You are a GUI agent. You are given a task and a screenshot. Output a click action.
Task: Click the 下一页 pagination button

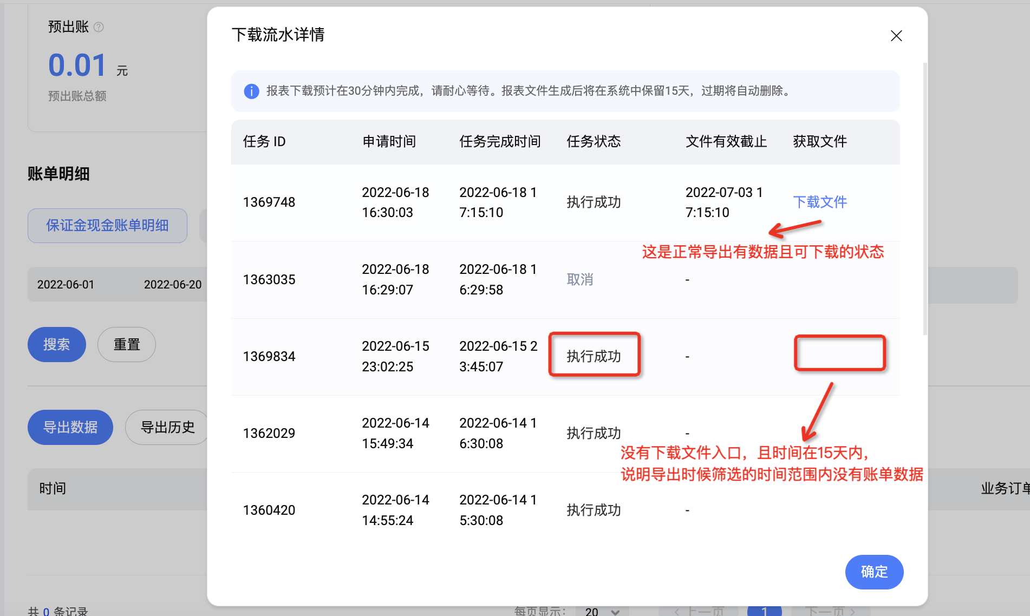tap(830, 611)
